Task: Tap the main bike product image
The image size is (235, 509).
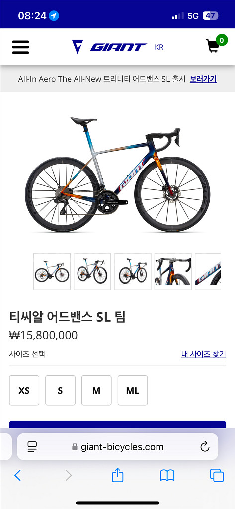Action: point(117,173)
